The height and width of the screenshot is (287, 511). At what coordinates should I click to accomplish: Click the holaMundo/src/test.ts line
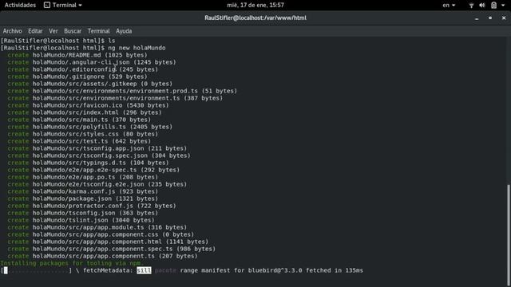[x=79, y=141]
